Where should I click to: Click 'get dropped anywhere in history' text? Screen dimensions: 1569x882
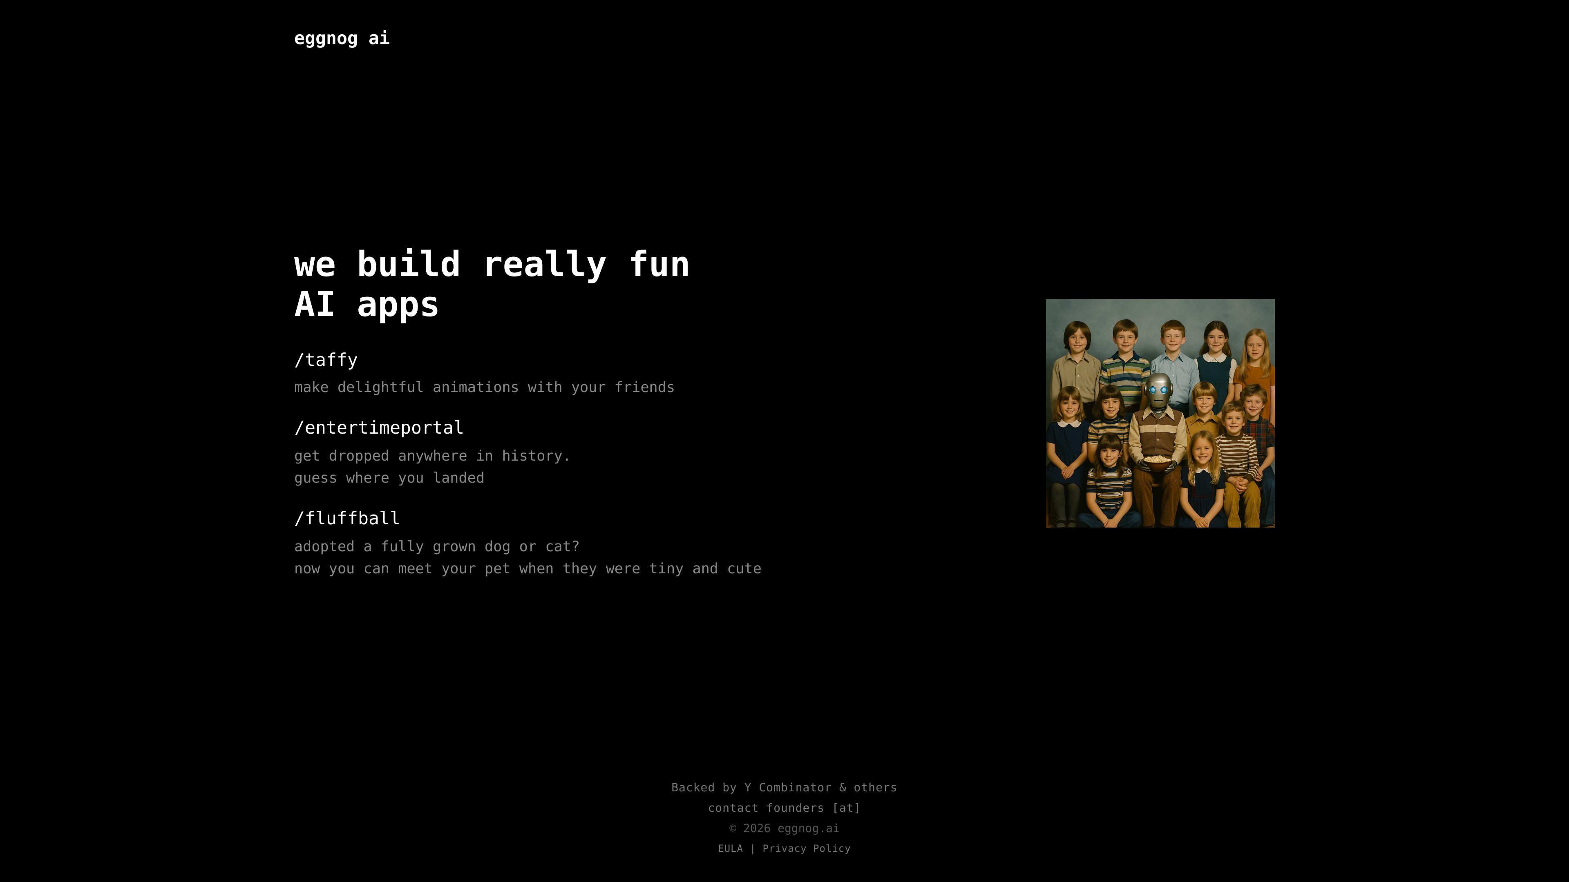(432, 456)
